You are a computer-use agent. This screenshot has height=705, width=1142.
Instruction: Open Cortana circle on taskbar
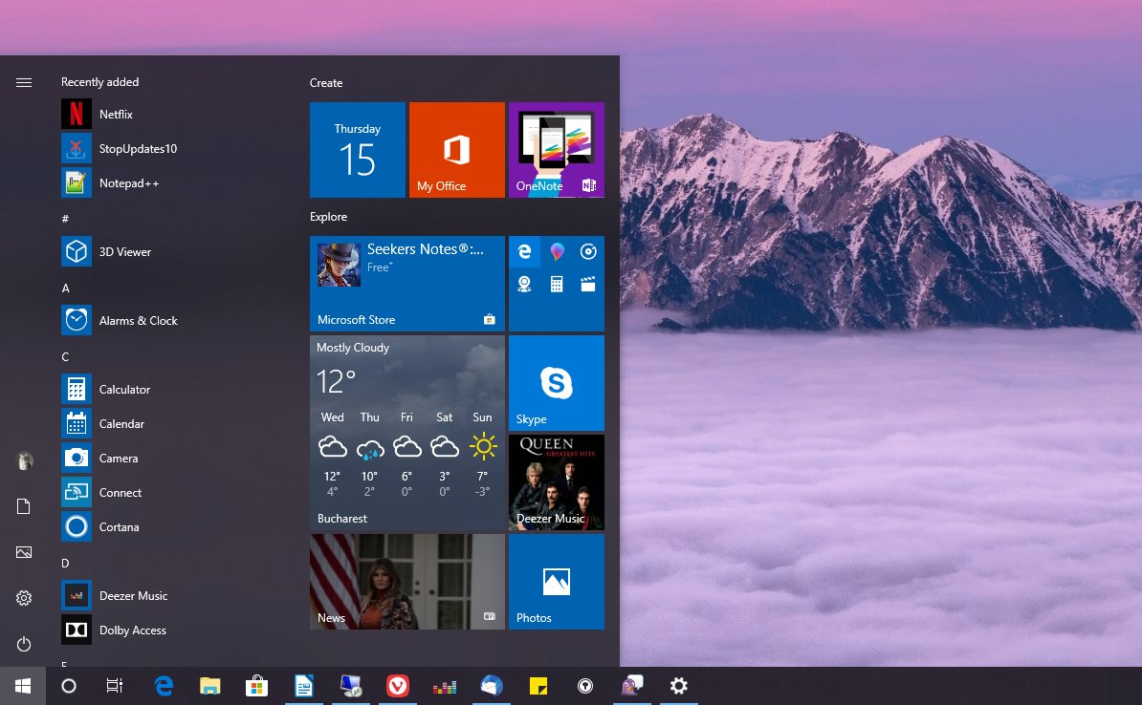click(69, 686)
